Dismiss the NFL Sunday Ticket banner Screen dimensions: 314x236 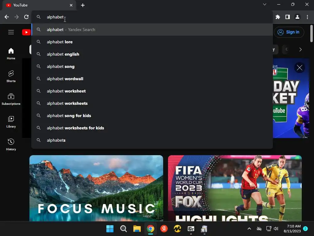click(x=299, y=68)
